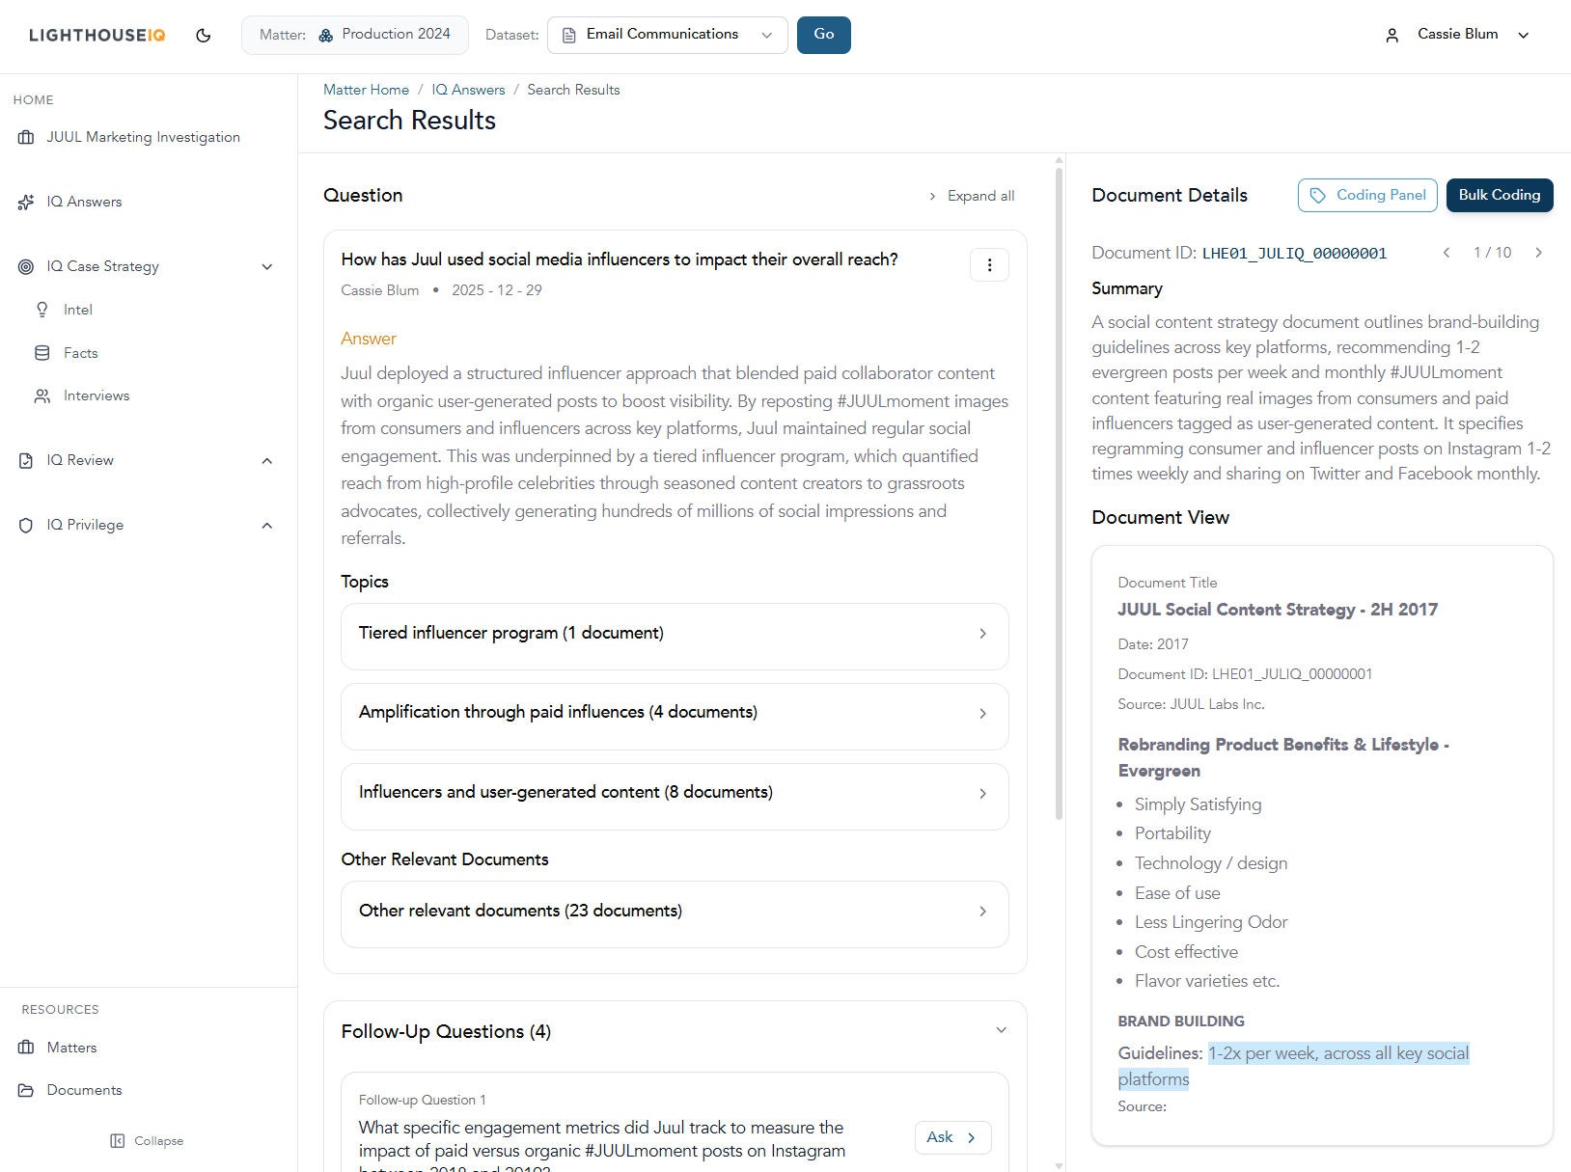Go to next document arrow
1571x1172 pixels.
pyautogui.click(x=1538, y=253)
